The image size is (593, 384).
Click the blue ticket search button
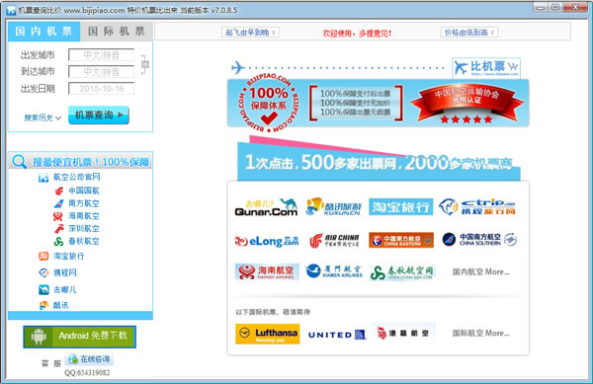pyautogui.click(x=99, y=115)
